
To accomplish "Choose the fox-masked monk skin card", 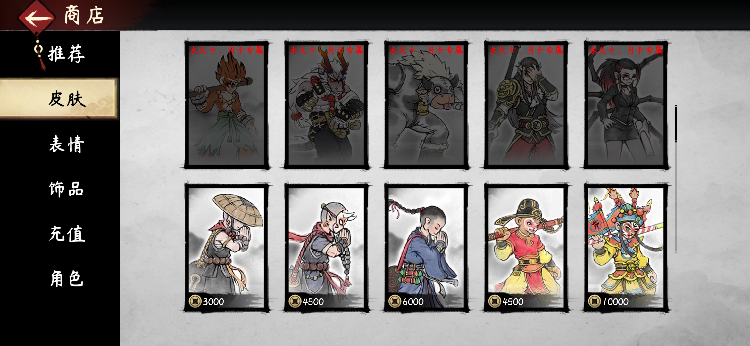I will (x=326, y=247).
